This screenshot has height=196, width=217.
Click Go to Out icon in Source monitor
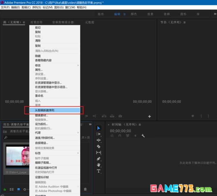click(x=95, y=116)
